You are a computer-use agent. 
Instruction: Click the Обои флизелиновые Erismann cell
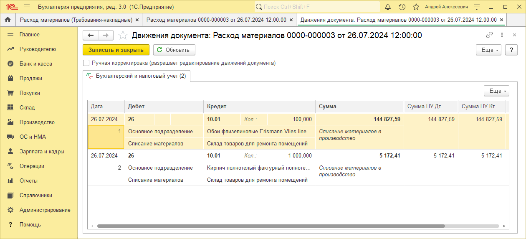[x=259, y=131]
